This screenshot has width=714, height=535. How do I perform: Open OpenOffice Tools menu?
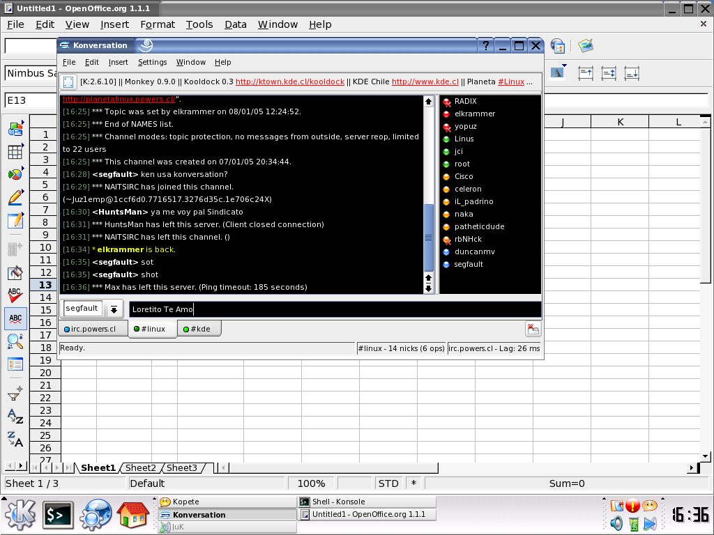click(x=199, y=24)
